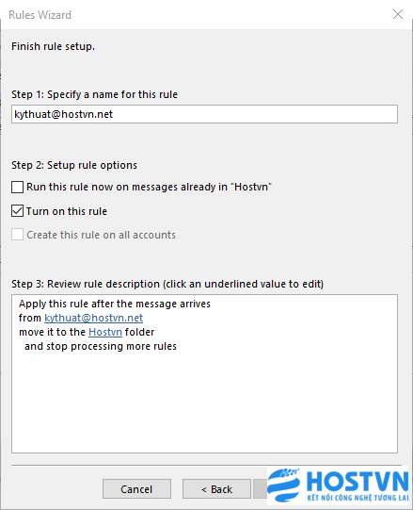
Task: Go back to the previous wizard step
Action: pyautogui.click(x=216, y=489)
